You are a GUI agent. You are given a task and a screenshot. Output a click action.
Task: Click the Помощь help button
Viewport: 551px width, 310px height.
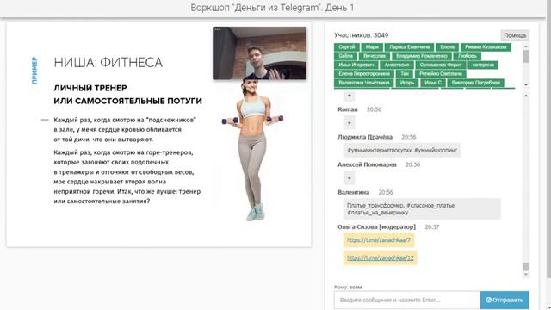point(515,35)
